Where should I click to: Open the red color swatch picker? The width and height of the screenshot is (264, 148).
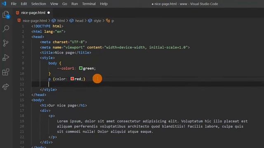point(72,79)
